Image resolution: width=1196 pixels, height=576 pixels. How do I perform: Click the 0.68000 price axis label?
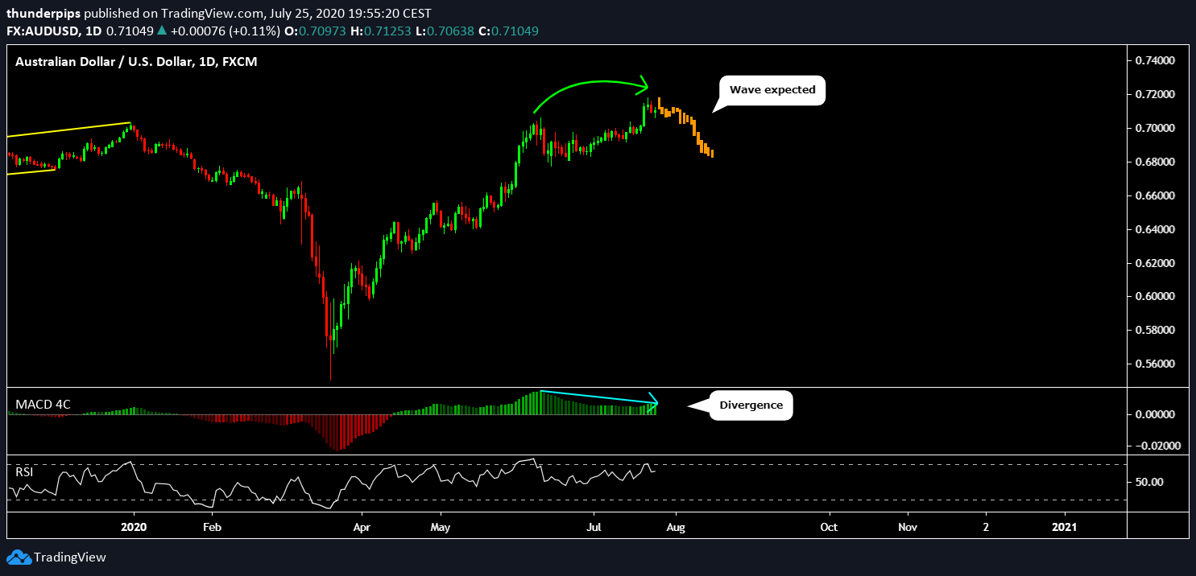coord(1154,163)
